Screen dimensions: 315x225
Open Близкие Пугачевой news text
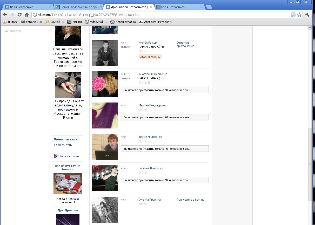coord(68,57)
